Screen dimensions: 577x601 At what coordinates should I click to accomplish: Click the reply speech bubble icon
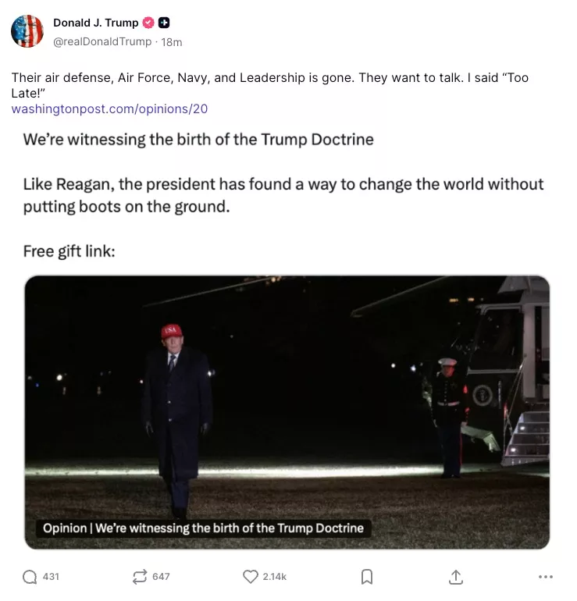point(30,576)
